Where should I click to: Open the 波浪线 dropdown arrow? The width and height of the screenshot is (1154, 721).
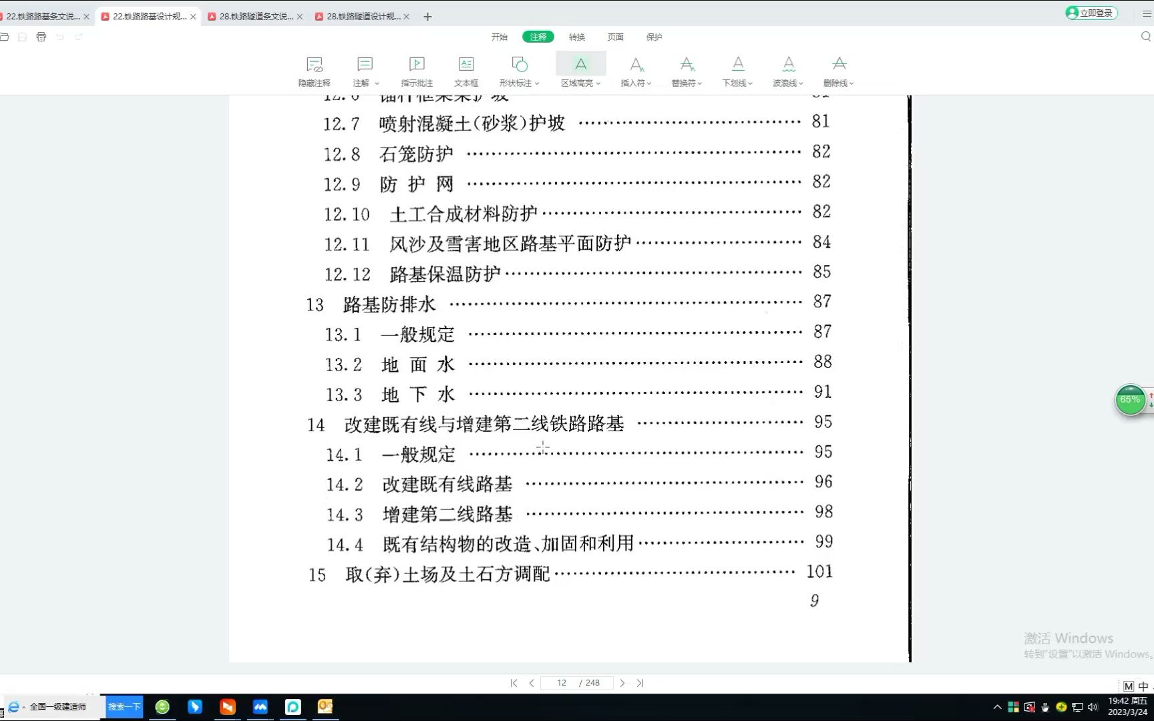point(801,83)
